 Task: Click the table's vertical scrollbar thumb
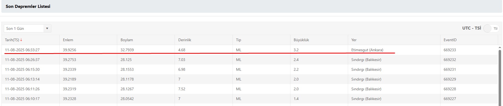pos(500,76)
